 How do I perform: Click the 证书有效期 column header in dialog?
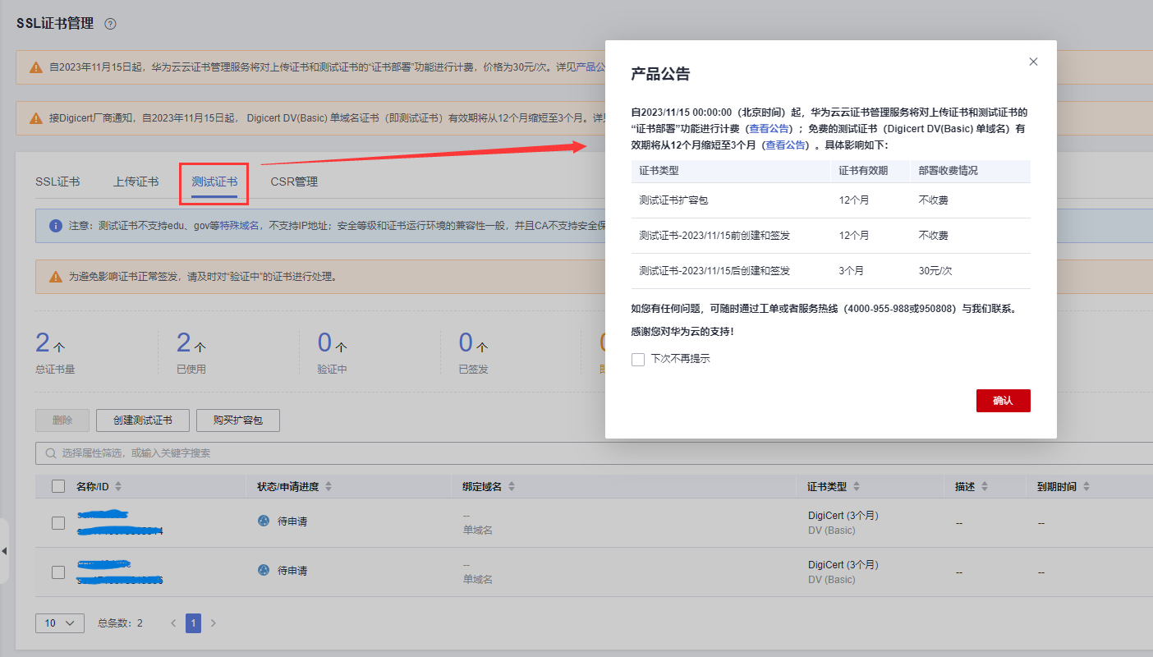click(x=863, y=171)
